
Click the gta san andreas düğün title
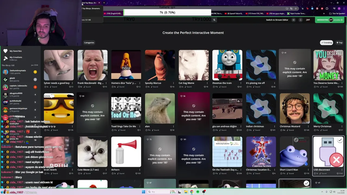click(x=224, y=126)
